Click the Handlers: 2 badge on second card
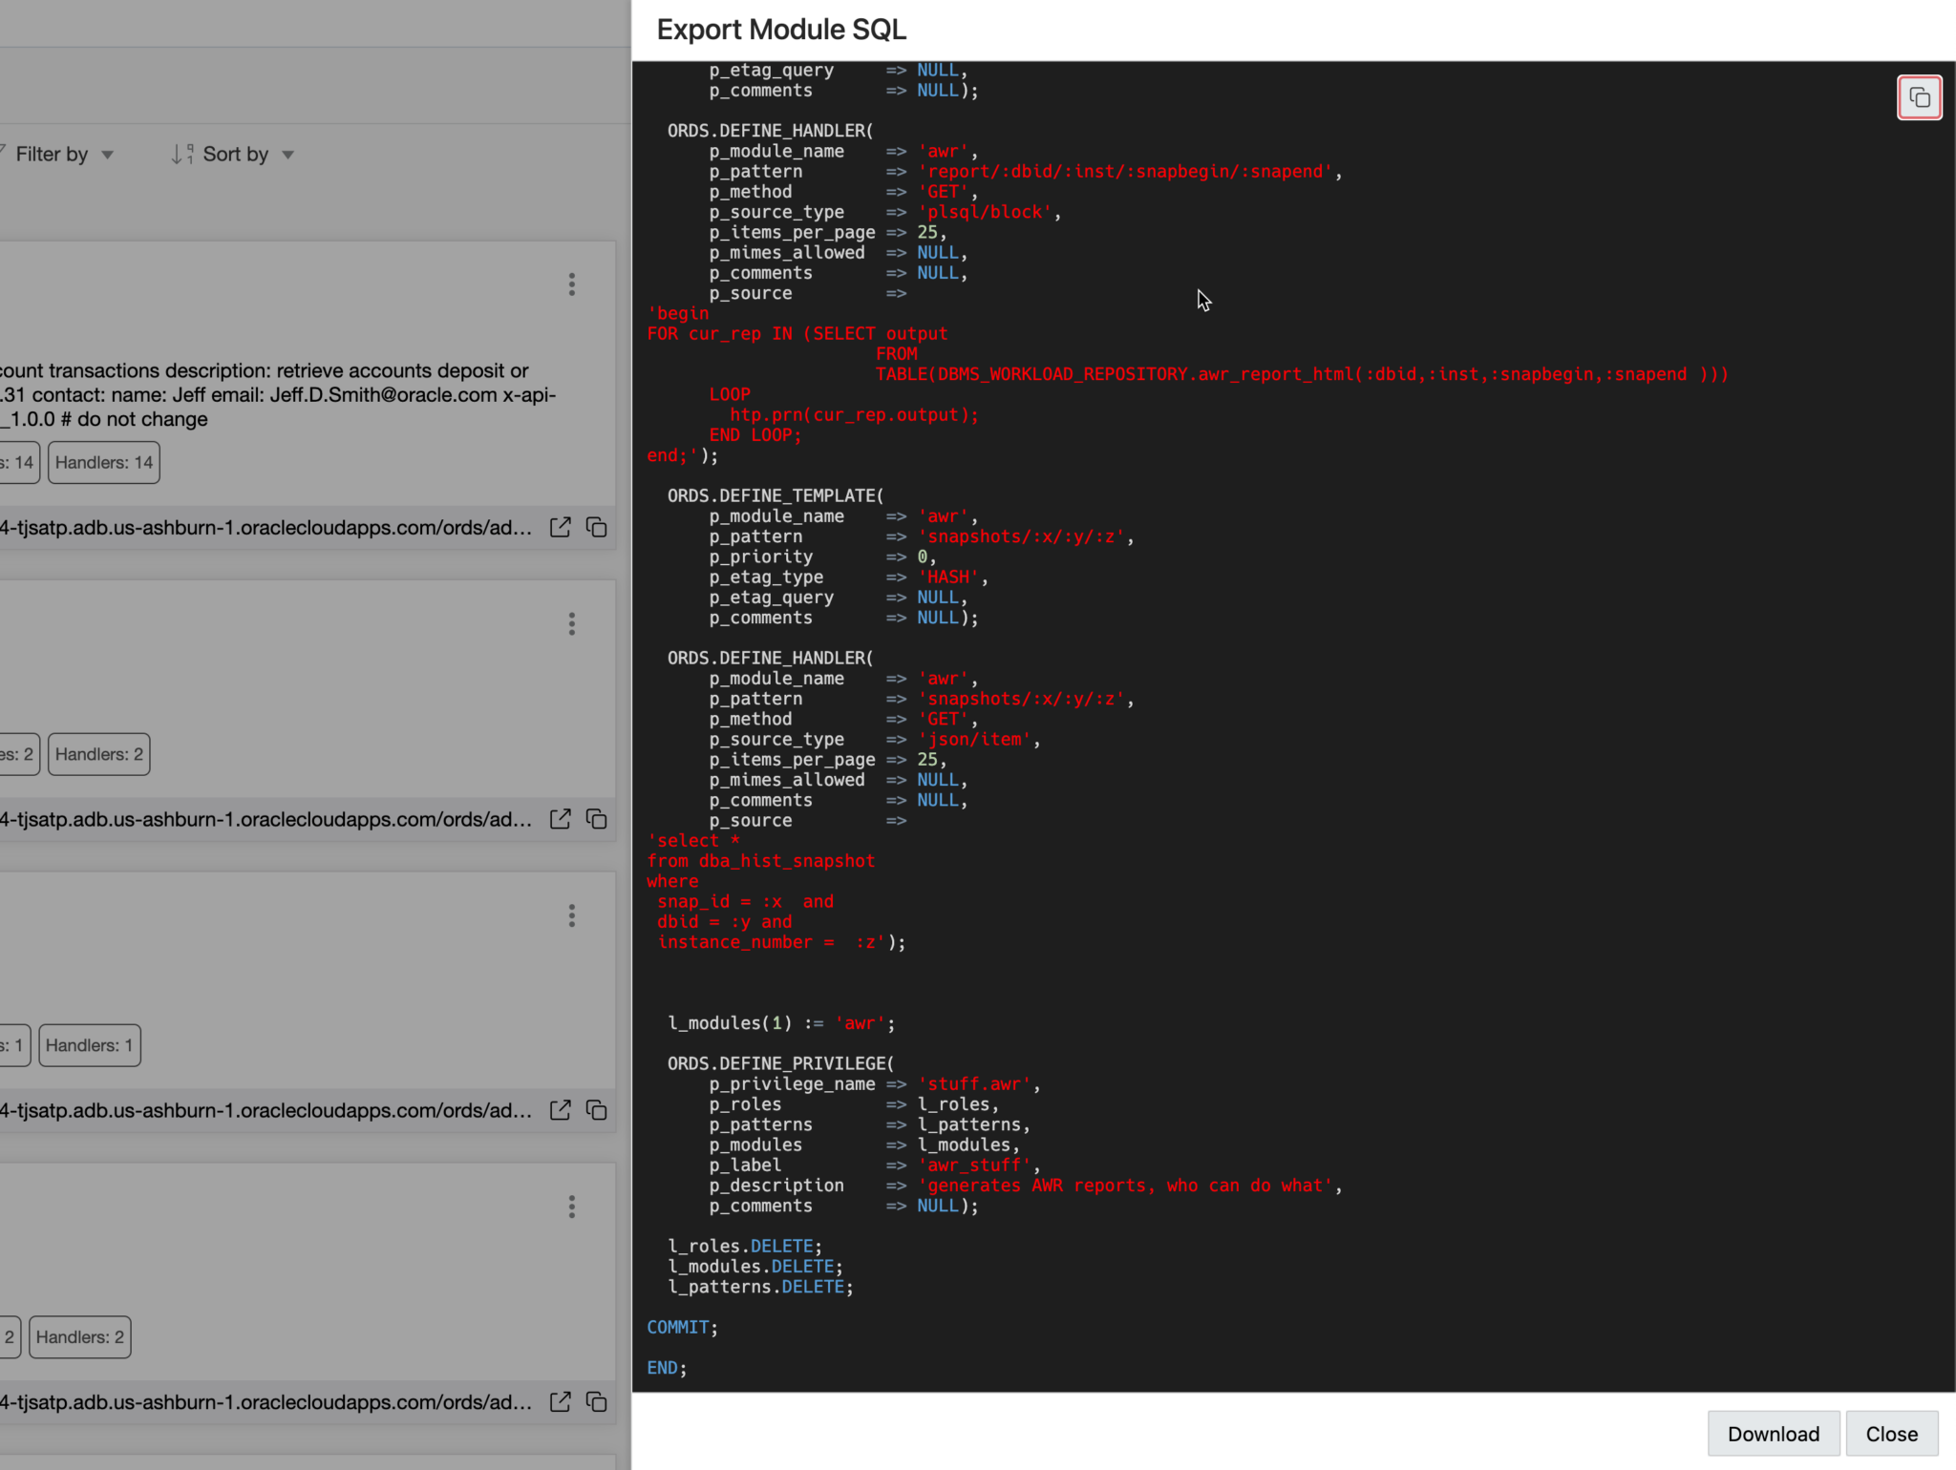Viewport: 1956px width, 1470px height. [x=97, y=753]
